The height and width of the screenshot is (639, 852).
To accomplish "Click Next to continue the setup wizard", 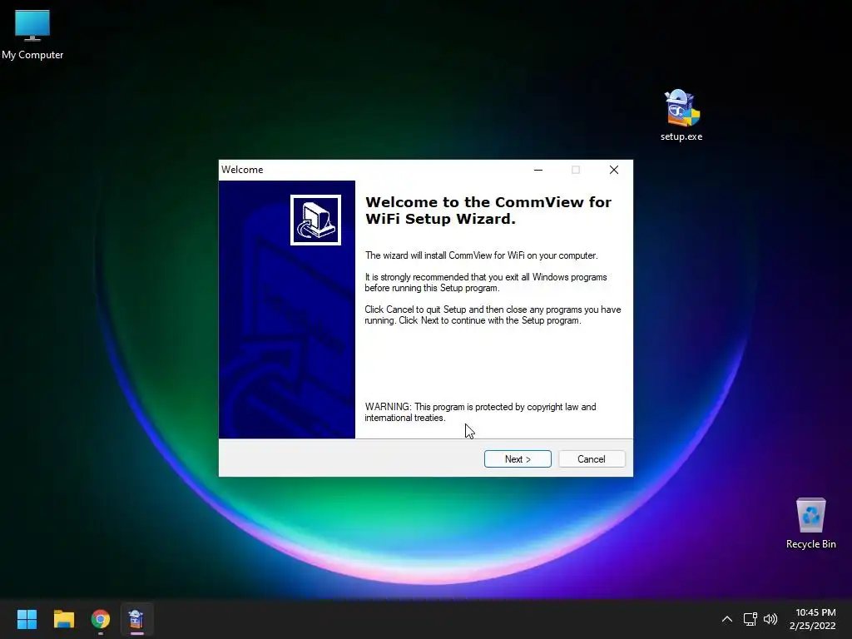I will click(518, 459).
